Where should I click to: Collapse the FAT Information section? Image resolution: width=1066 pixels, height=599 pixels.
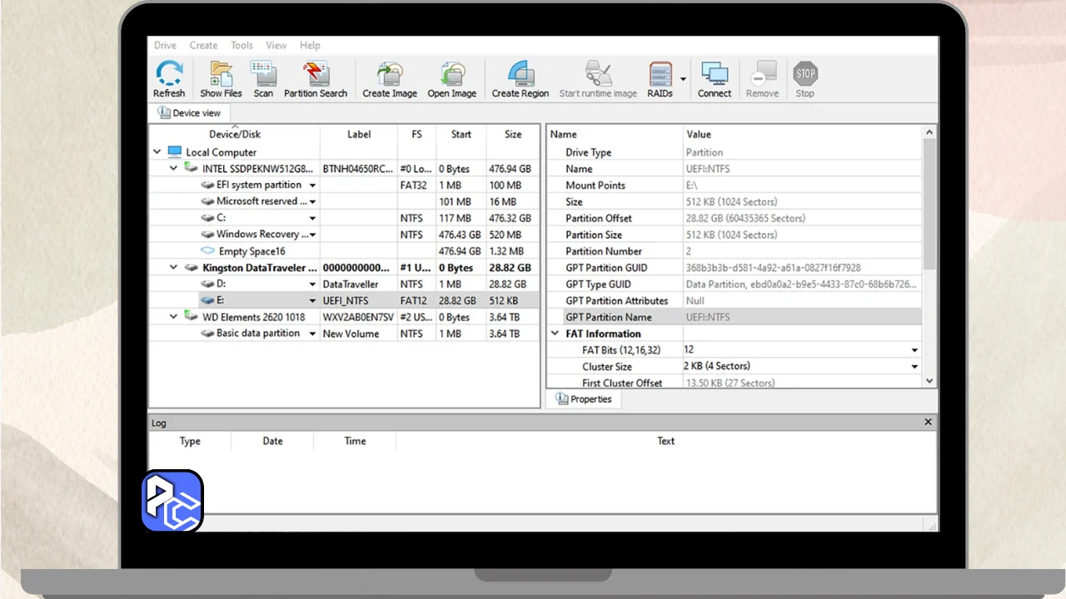555,334
